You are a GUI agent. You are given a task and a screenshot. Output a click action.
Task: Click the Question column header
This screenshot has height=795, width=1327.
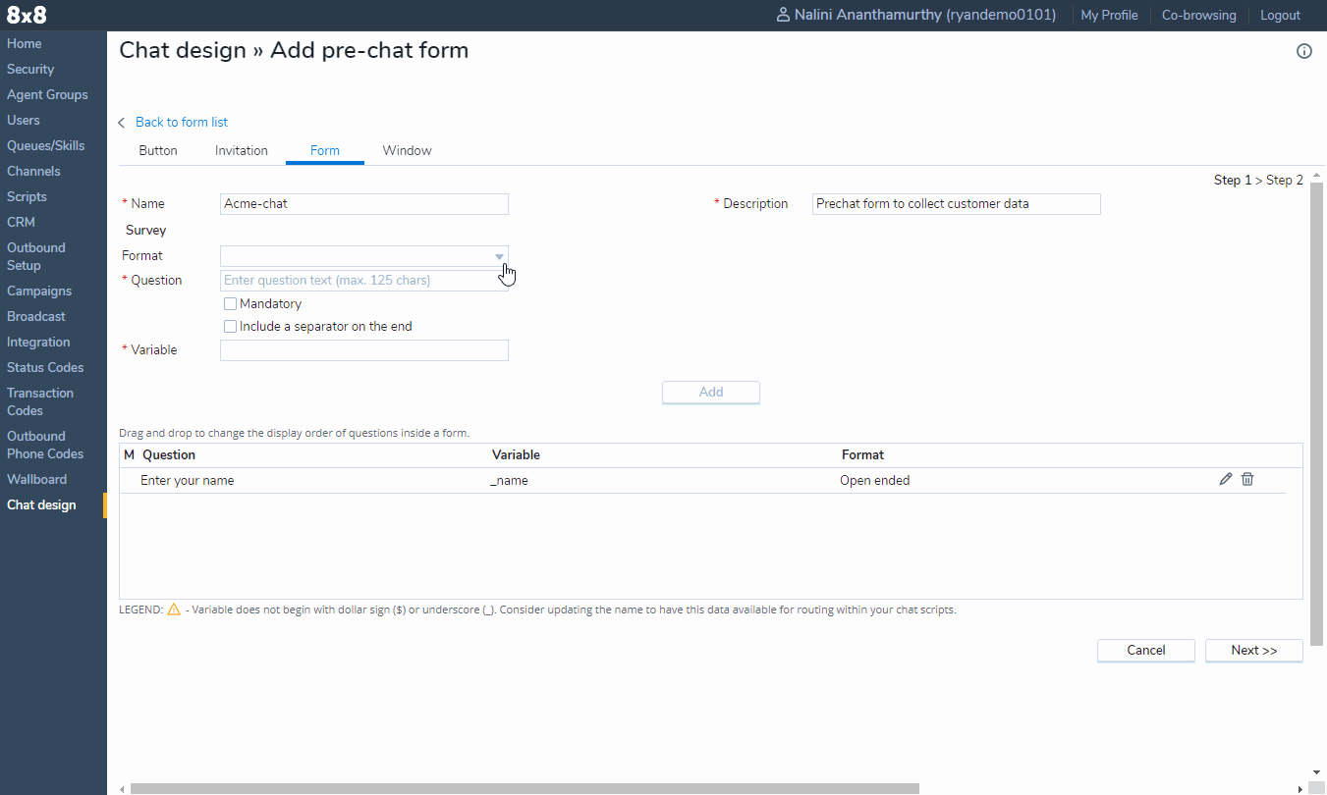(x=169, y=455)
